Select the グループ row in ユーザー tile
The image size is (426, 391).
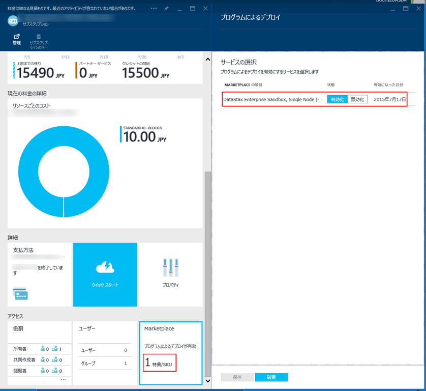[x=104, y=364]
